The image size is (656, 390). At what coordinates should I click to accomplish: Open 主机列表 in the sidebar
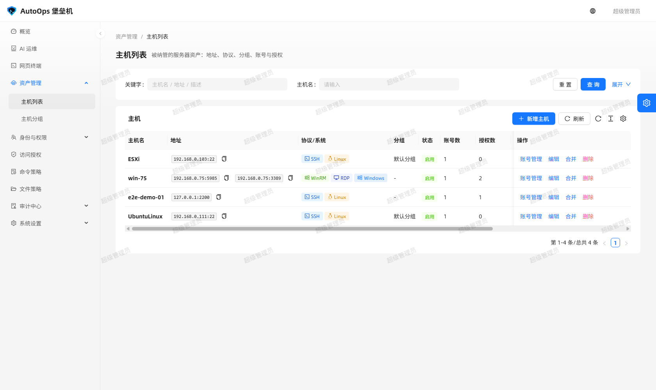(52, 101)
